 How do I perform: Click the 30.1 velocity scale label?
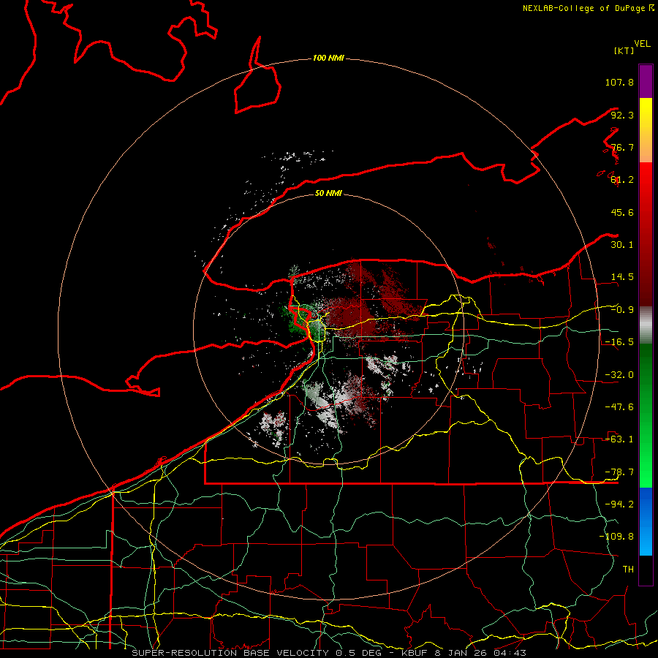click(x=622, y=245)
